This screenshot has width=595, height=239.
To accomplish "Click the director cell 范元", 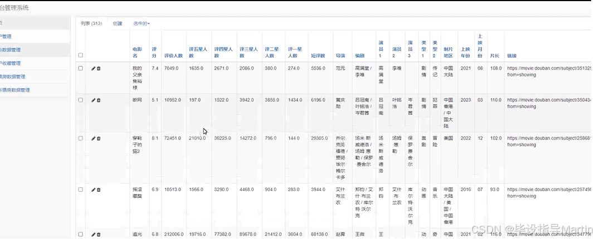I will [340, 68].
